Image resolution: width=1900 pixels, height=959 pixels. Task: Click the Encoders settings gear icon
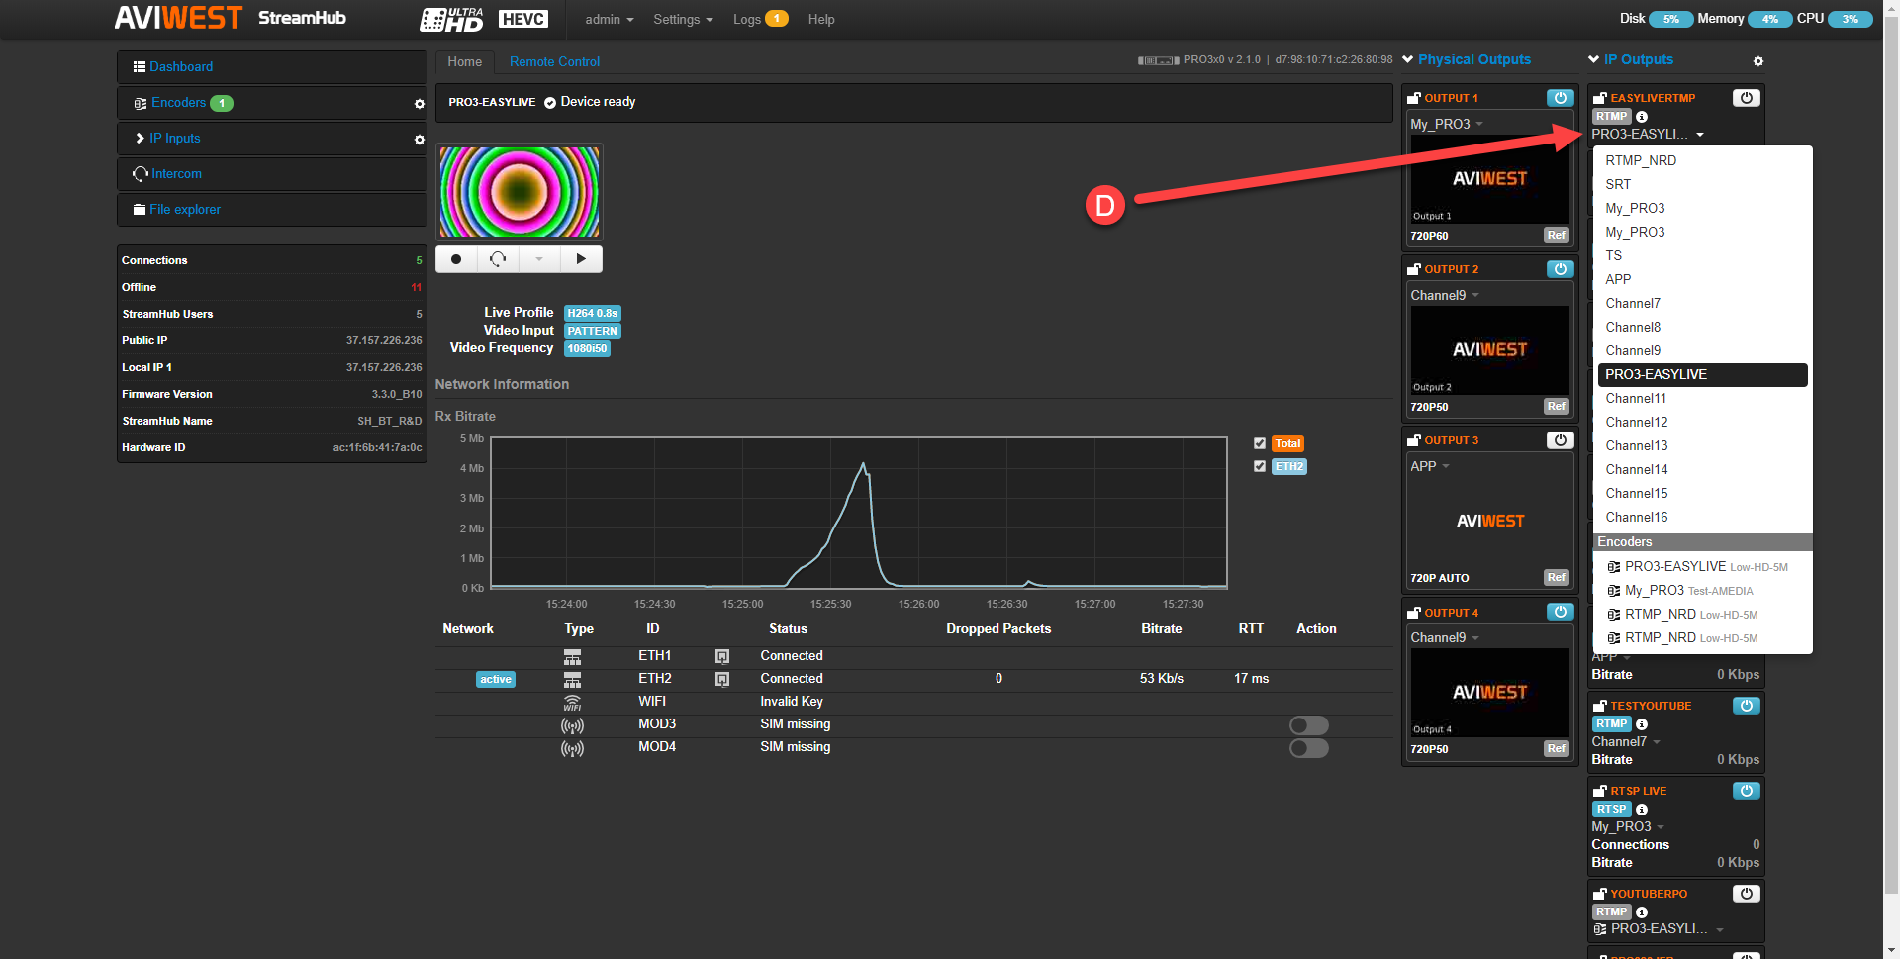[x=419, y=104]
